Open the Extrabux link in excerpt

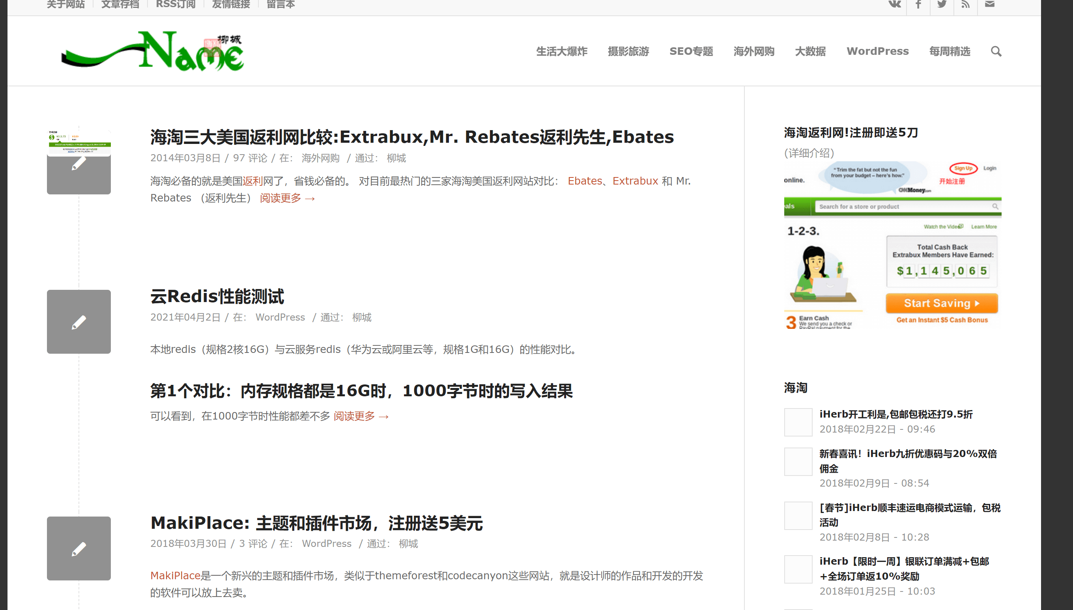(x=636, y=181)
